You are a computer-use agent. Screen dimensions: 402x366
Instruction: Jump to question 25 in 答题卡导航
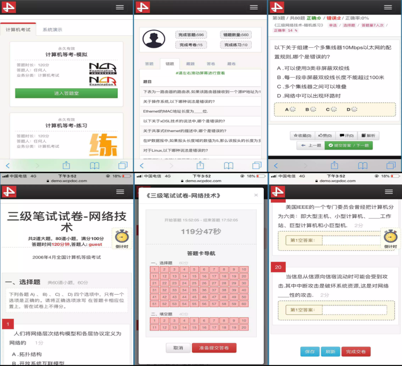(x=194, y=283)
